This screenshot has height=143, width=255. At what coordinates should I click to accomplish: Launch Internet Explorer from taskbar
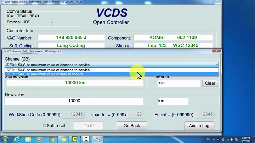[x=17, y=139]
